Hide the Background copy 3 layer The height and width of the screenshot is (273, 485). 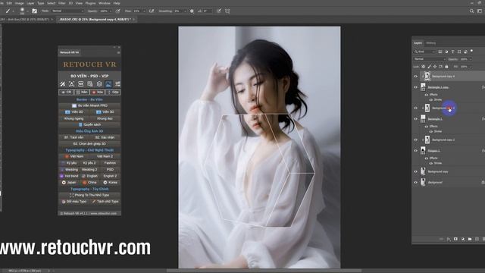(x=416, y=108)
